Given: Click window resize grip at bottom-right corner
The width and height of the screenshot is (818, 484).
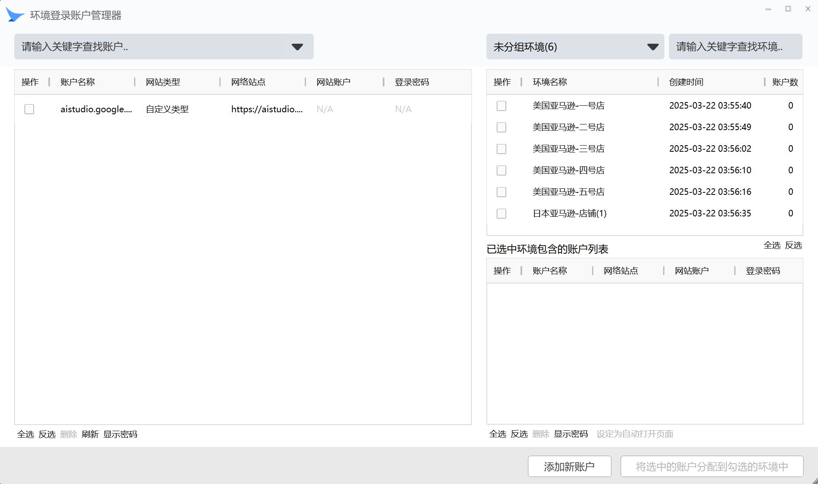Looking at the screenshot, I should (x=814, y=480).
